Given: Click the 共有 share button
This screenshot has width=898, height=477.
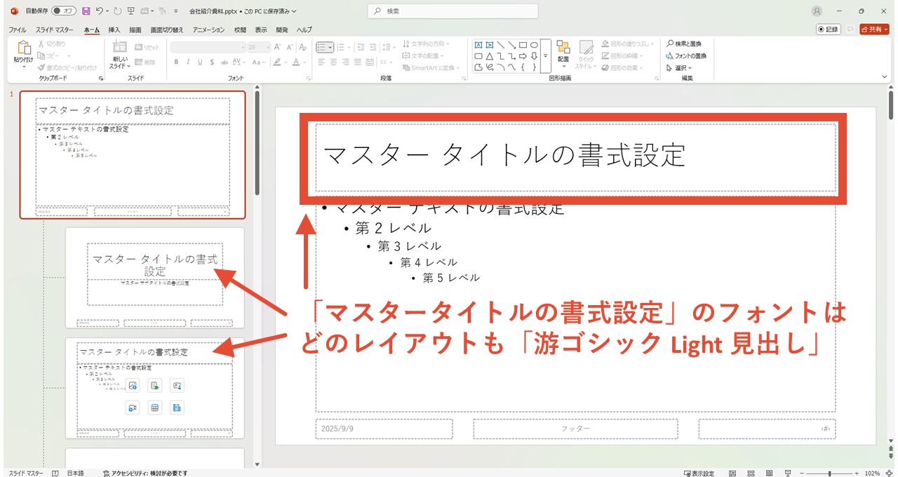Looking at the screenshot, I should pos(875,29).
